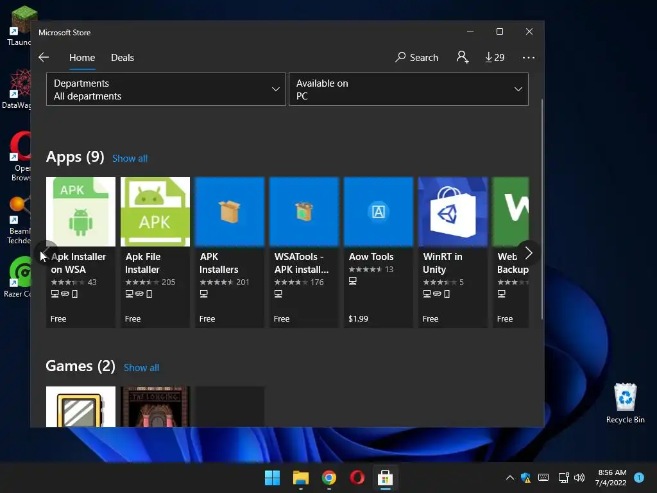Select the Aow Tools app icon
This screenshot has height=493, width=657.
coord(379,212)
